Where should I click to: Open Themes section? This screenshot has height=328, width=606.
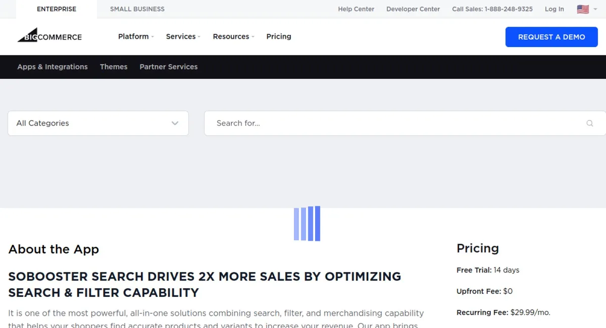pyautogui.click(x=114, y=67)
